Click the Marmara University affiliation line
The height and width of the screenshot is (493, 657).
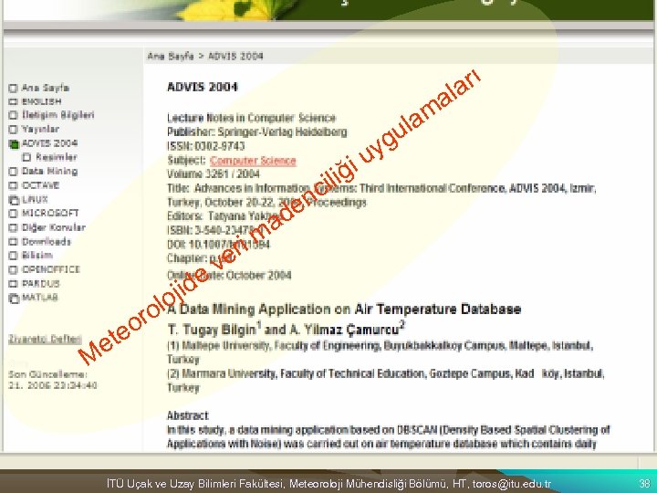(x=385, y=380)
